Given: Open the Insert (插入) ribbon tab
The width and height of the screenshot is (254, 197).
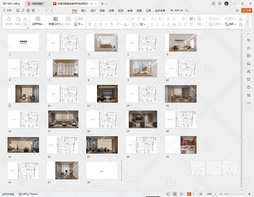Looking at the screenshot, I should coord(84,11).
